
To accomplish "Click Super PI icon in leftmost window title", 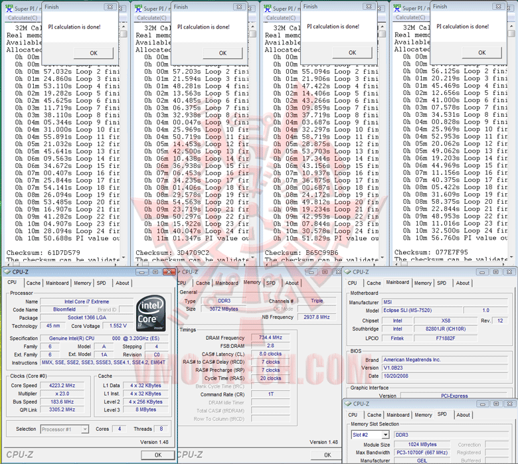I will coord(9,8).
